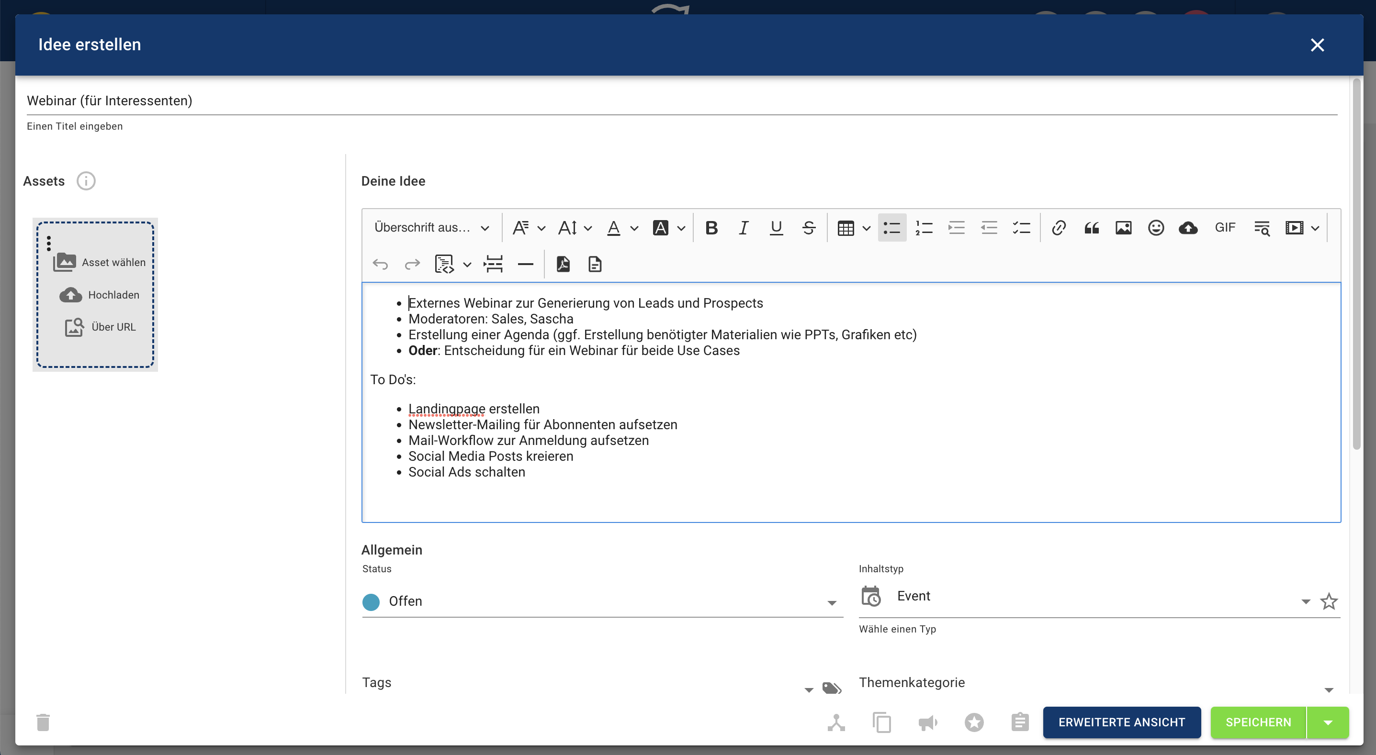1376x755 pixels.
Task: Click the insert media icon
Action: click(1294, 228)
